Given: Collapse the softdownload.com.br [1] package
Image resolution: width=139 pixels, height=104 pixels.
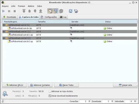Looking at the screenshot, I should 4,25.
